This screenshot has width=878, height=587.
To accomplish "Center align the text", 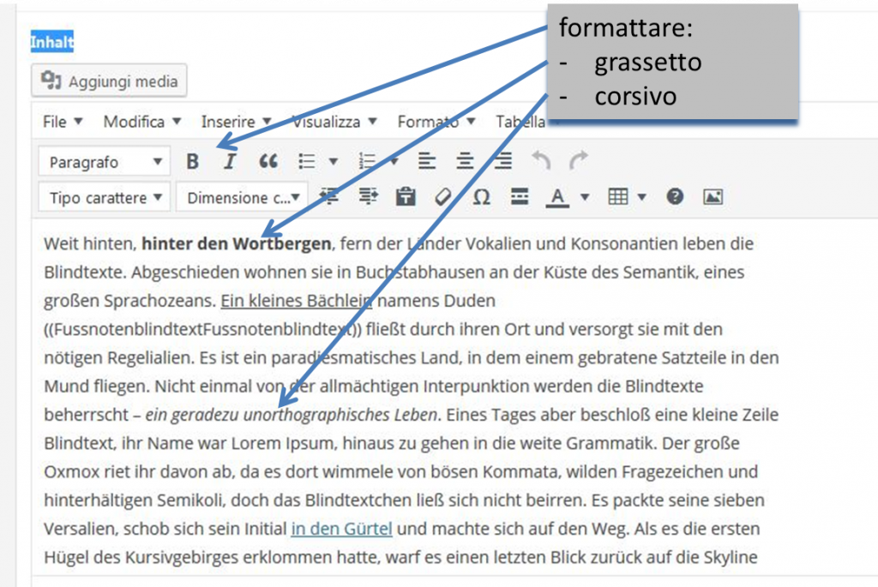I will (465, 161).
